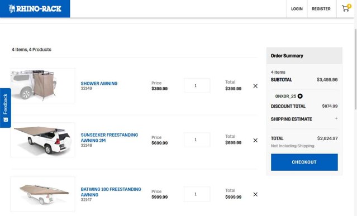Select the Sunseeker Awning SKU 32148
The height and width of the screenshot is (216, 357).
tap(86, 145)
